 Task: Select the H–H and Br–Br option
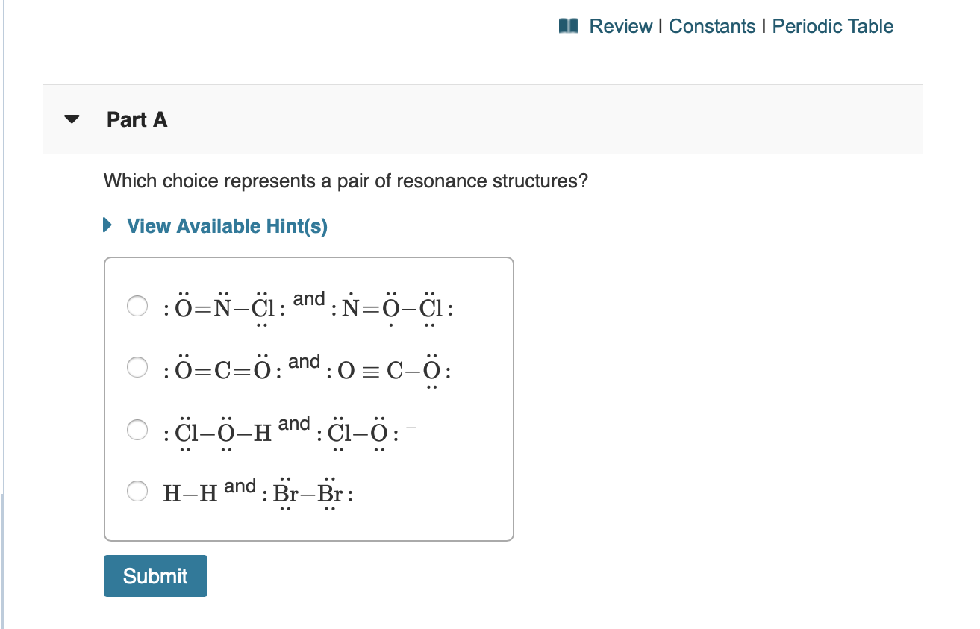point(137,491)
